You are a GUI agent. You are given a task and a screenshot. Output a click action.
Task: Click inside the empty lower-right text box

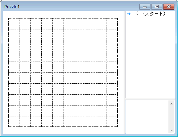point(147,117)
